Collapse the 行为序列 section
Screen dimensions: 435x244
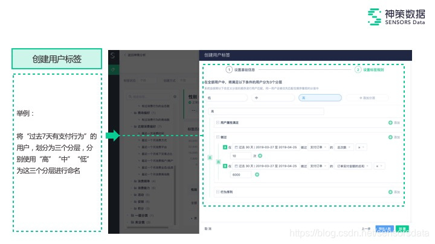point(217,192)
